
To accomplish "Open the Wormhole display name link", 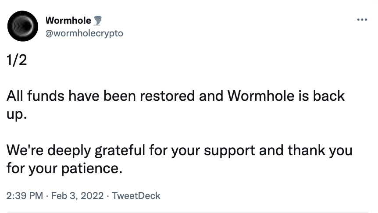I will tap(68, 20).
